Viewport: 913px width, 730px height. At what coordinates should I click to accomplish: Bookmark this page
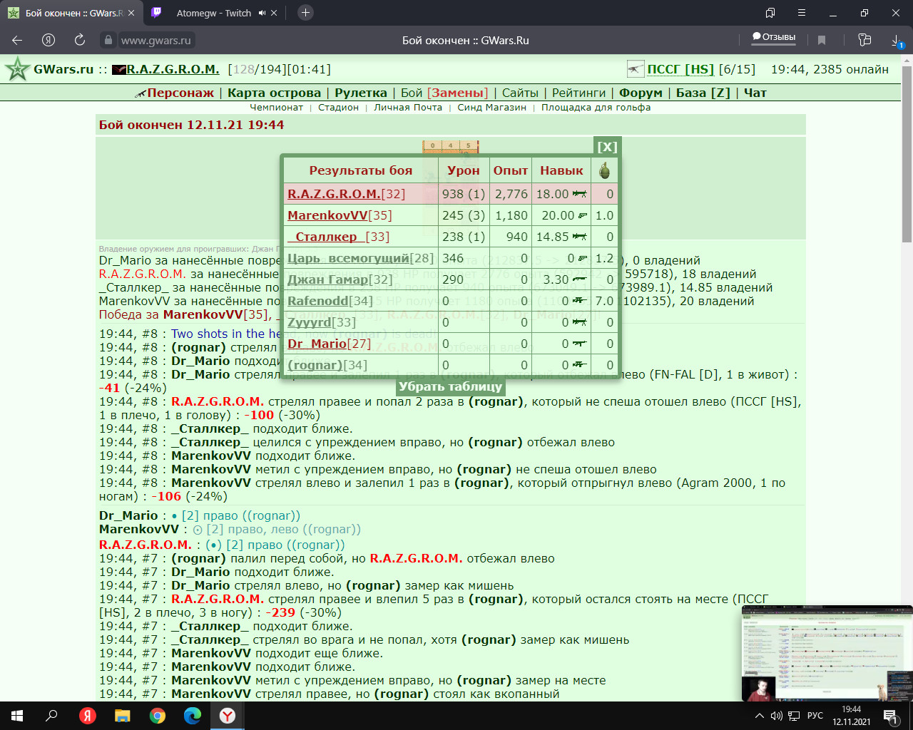822,40
